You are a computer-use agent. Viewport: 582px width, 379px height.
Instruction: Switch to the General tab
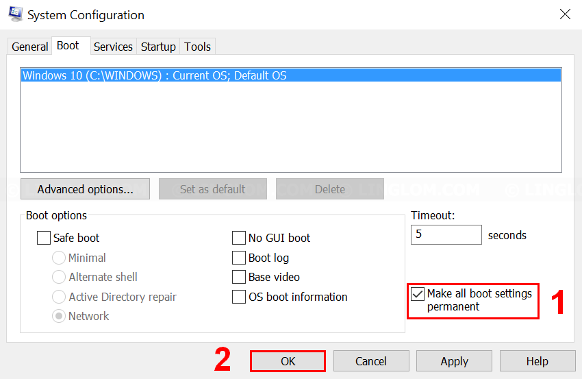pos(29,47)
